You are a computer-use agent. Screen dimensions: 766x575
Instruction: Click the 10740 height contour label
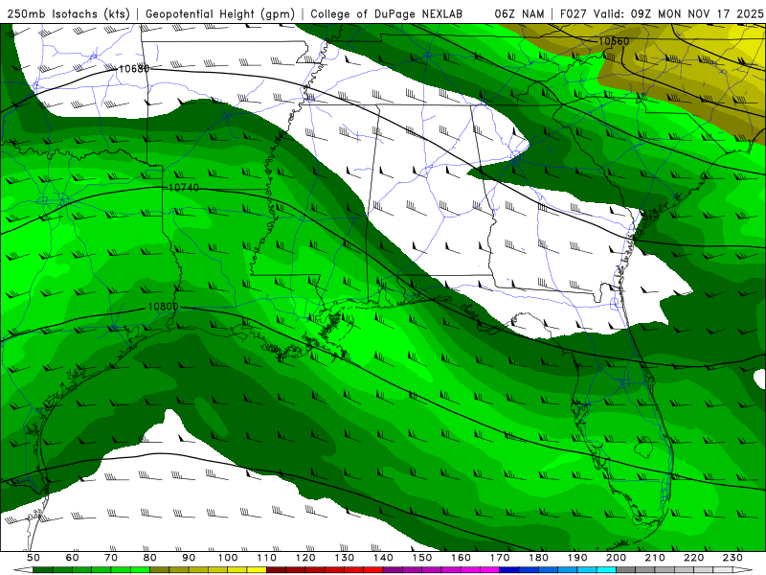184,187
